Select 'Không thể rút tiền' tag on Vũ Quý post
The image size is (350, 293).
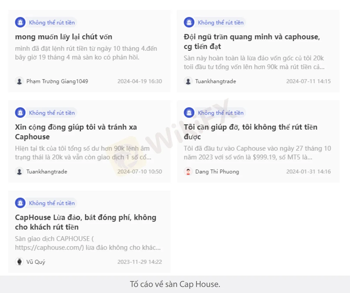(x=52, y=203)
